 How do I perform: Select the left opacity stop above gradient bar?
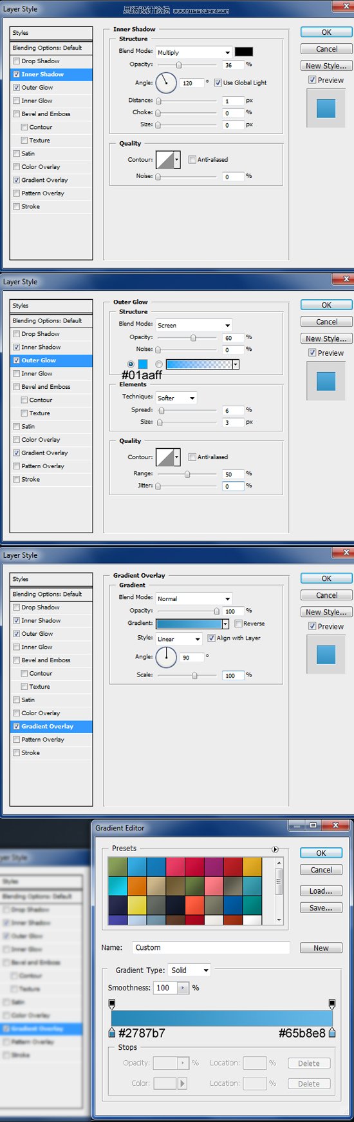112,1004
